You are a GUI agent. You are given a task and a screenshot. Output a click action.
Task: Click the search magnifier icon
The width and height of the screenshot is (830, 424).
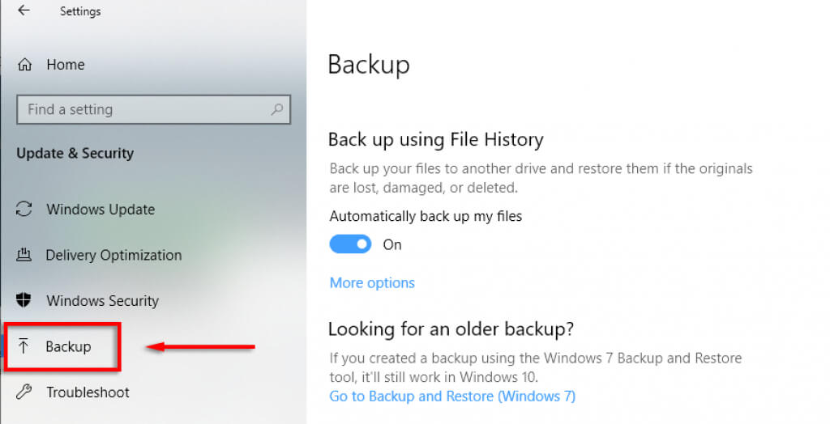pos(277,109)
